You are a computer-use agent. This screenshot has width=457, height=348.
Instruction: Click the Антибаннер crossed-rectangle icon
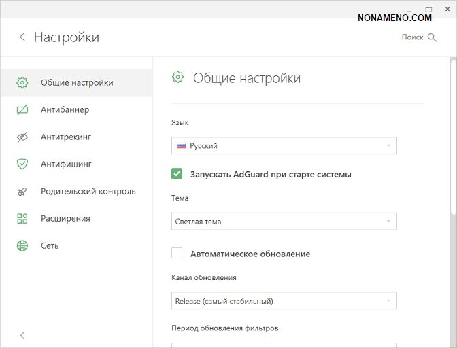tap(22, 109)
